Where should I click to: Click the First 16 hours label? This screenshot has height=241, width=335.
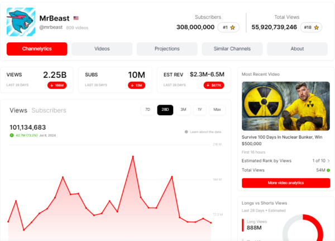253,152
